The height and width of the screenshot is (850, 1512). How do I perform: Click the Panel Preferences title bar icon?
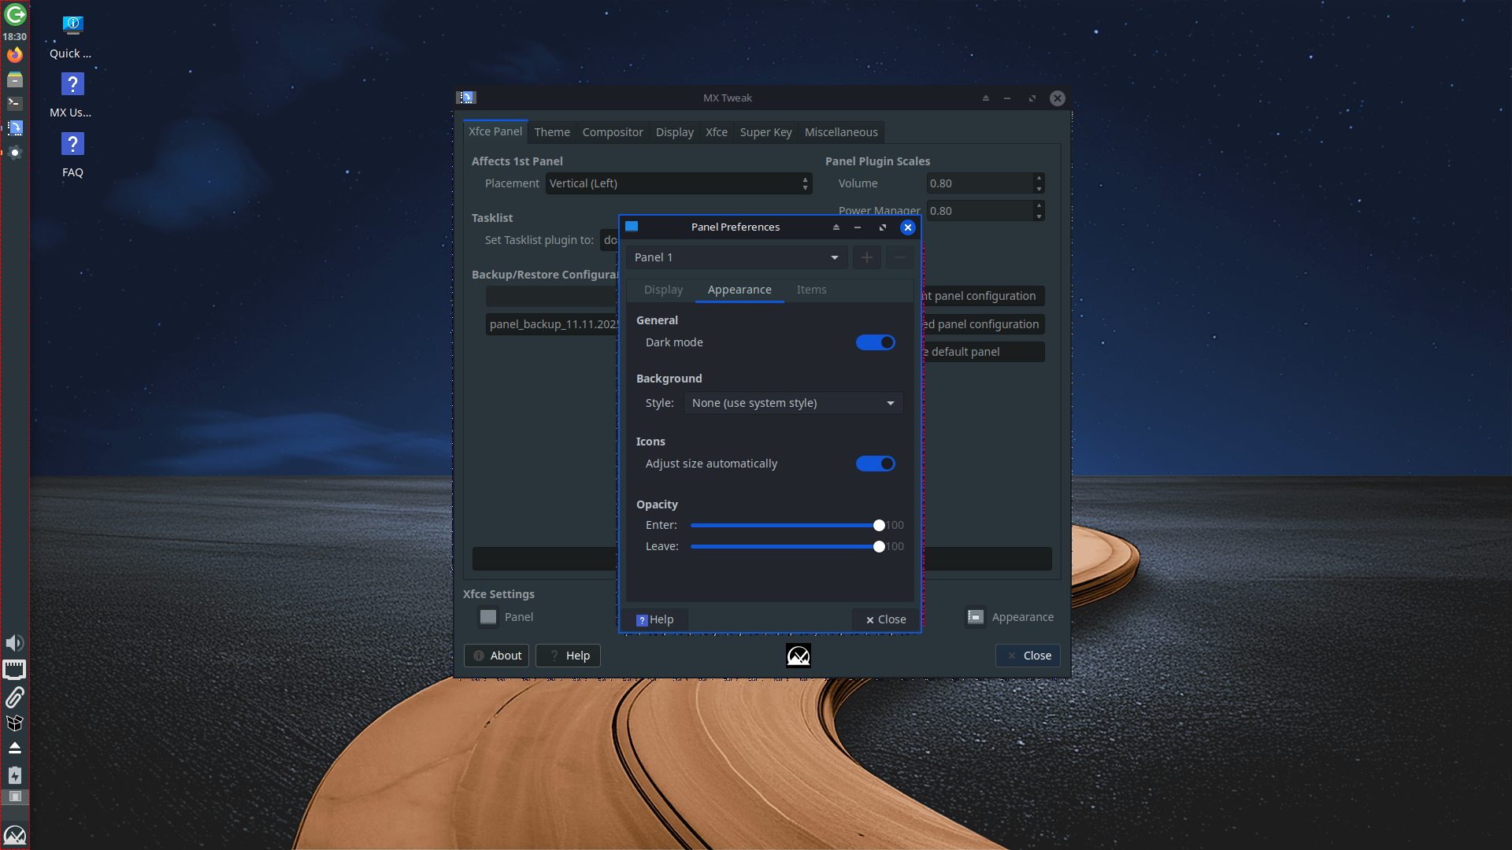(632, 227)
